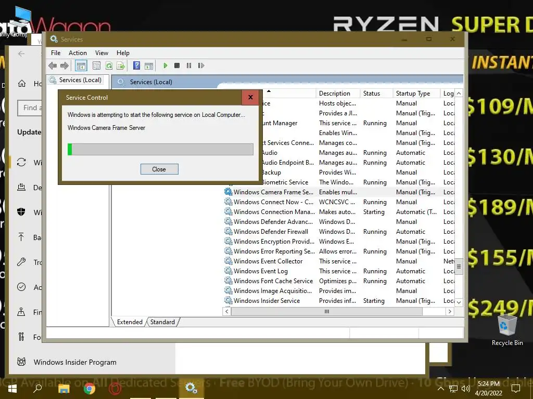Open File Explorer from the taskbar
The width and height of the screenshot is (533, 399).
pyautogui.click(x=64, y=389)
